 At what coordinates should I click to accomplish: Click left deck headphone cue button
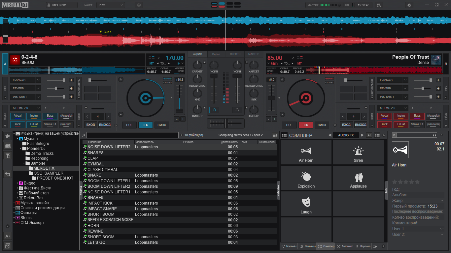[x=214, y=110]
